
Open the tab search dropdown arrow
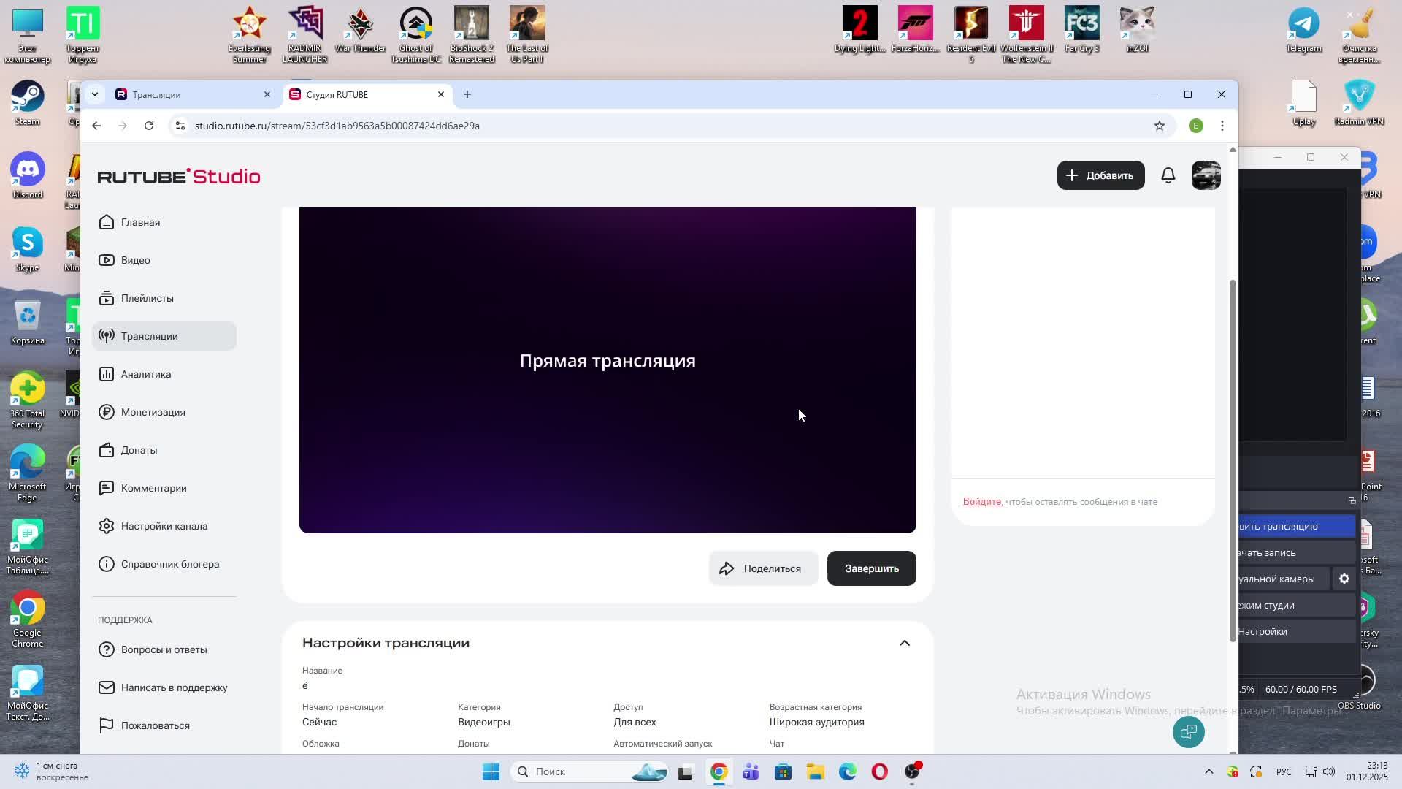coord(94,94)
